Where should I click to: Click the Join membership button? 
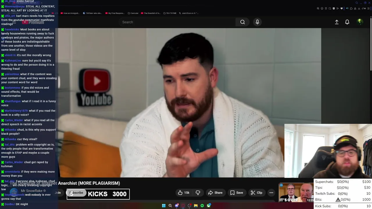[x=58, y=193]
